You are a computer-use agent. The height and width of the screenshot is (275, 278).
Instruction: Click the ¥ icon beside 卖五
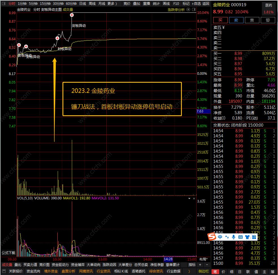click(223, 27)
